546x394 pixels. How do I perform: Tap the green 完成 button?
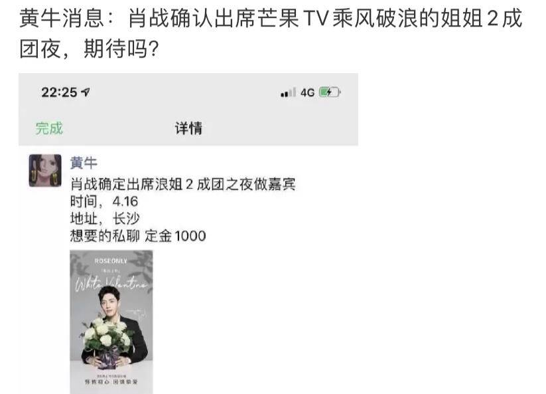click(x=49, y=128)
